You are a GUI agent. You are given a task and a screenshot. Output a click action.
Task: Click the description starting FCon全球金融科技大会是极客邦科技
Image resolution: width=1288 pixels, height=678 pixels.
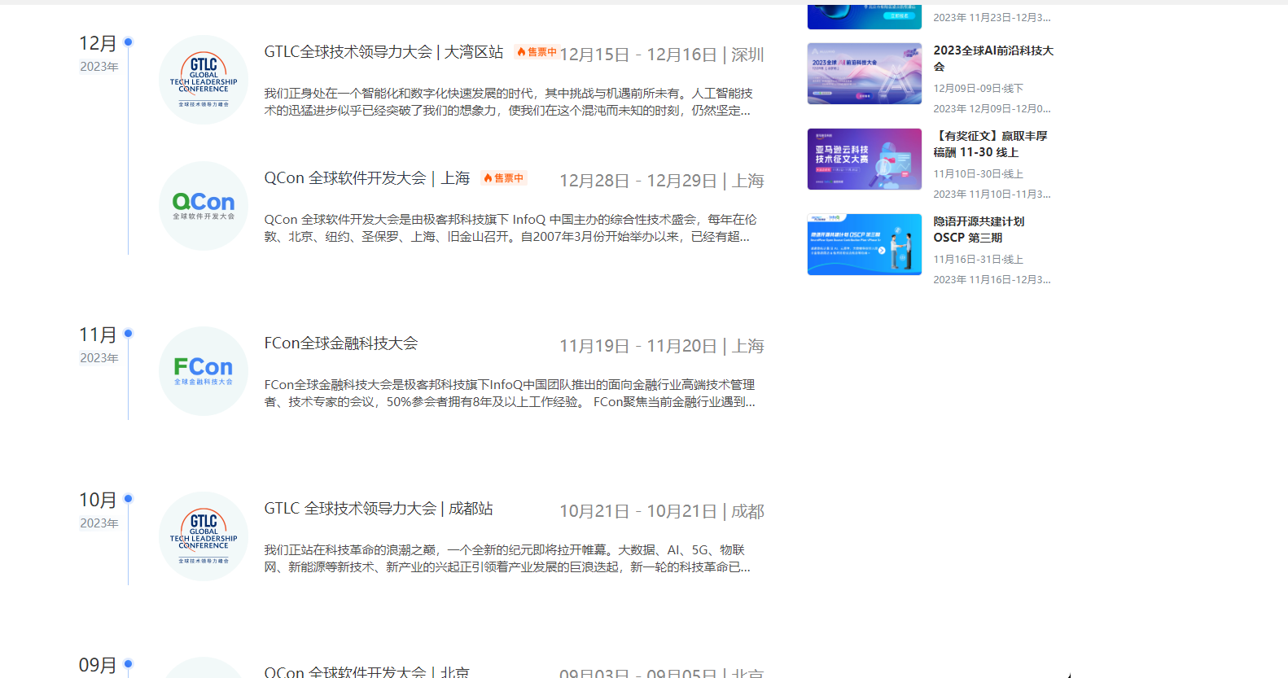click(x=510, y=393)
